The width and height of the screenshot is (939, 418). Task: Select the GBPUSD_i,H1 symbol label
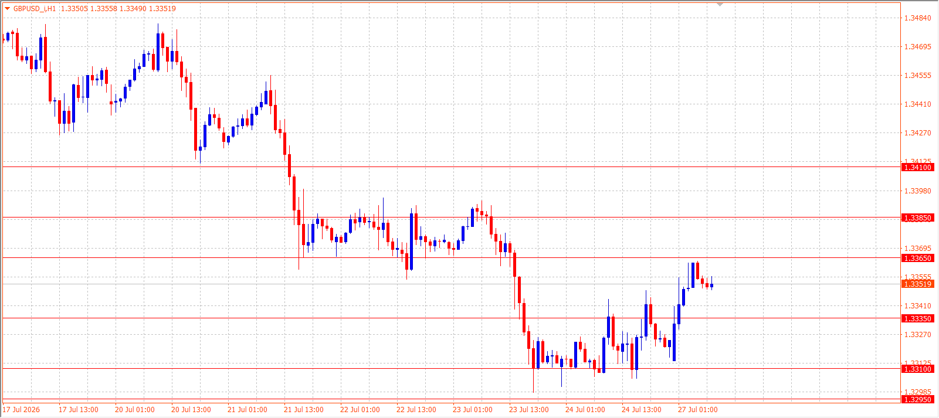35,9
